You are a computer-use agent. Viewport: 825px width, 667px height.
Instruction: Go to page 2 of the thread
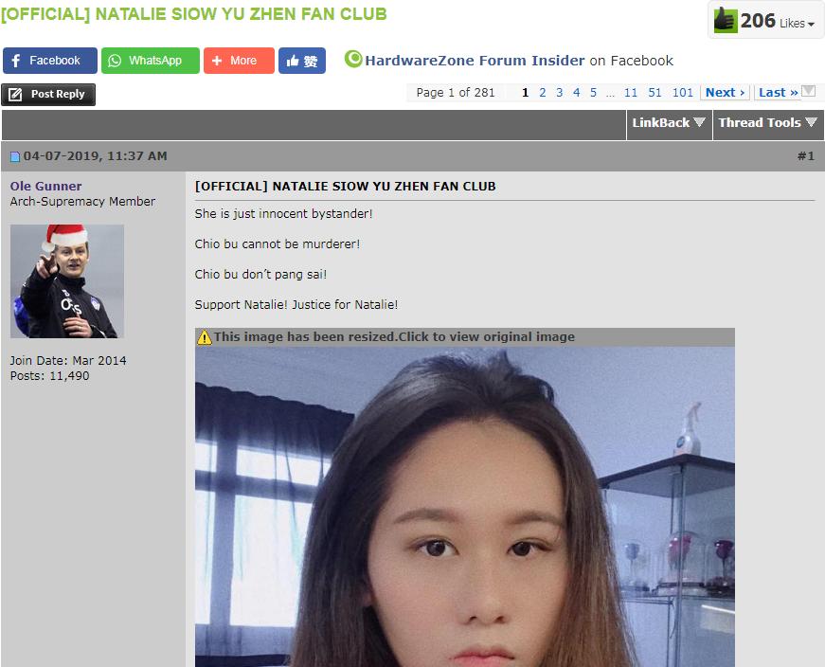542,92
